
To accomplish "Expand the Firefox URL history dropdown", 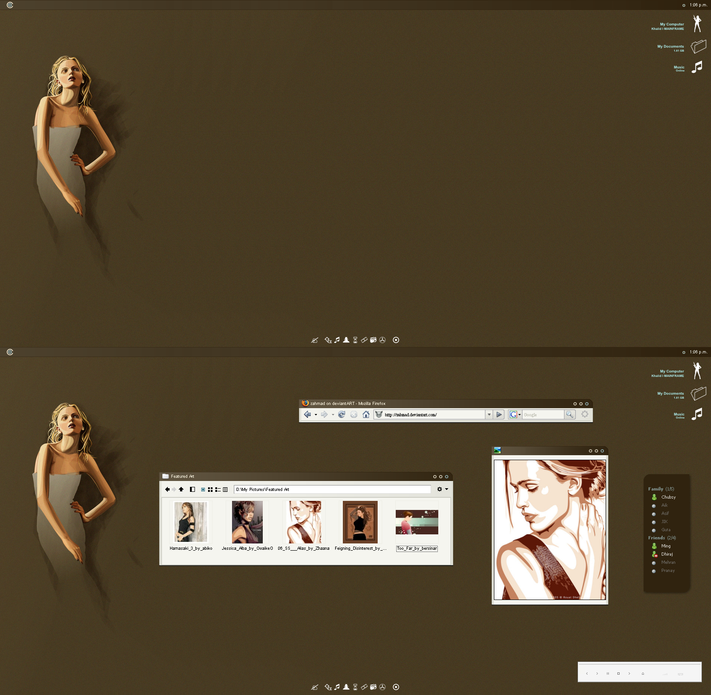I will click(489, 414).
